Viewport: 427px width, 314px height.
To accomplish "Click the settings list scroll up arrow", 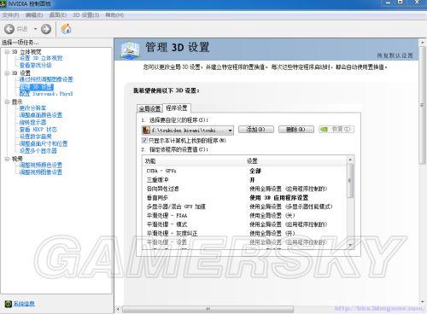I will point(350,160).
